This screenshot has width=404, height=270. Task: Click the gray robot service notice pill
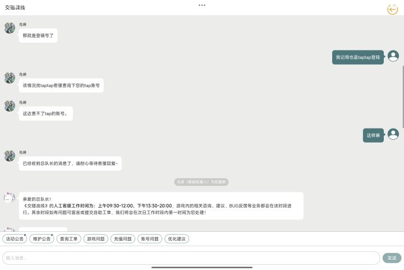pos(201,182)
